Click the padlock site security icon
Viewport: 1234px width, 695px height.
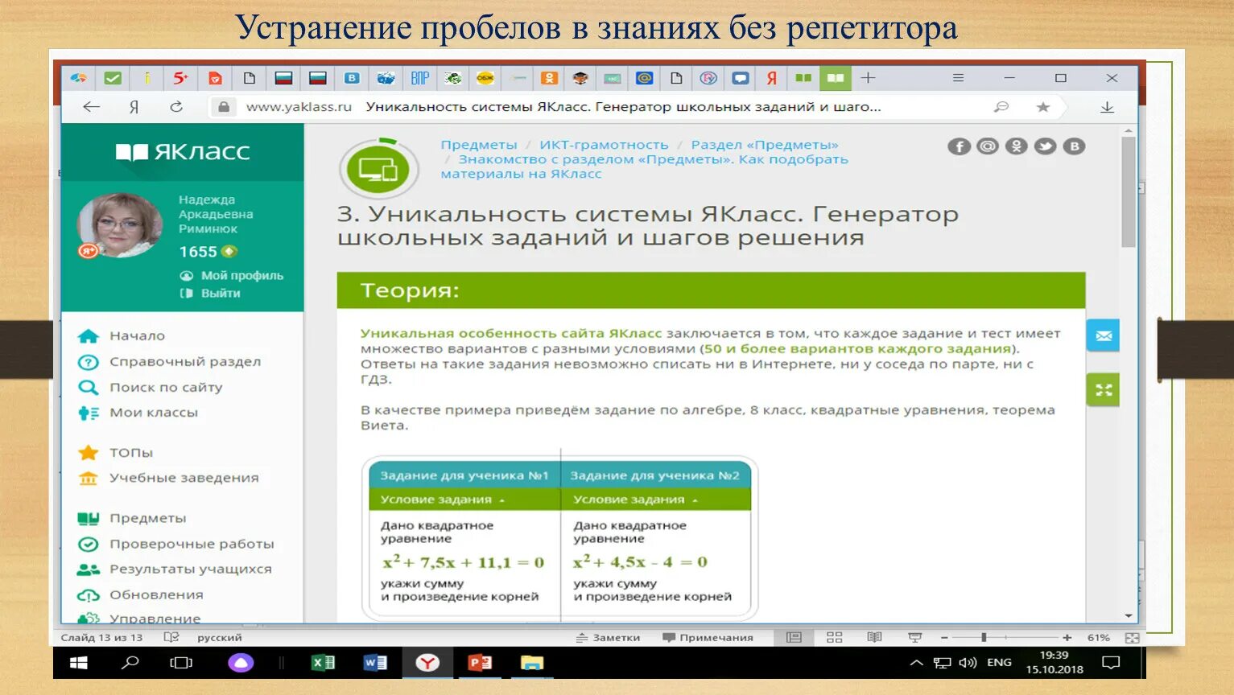pos(224,107)
